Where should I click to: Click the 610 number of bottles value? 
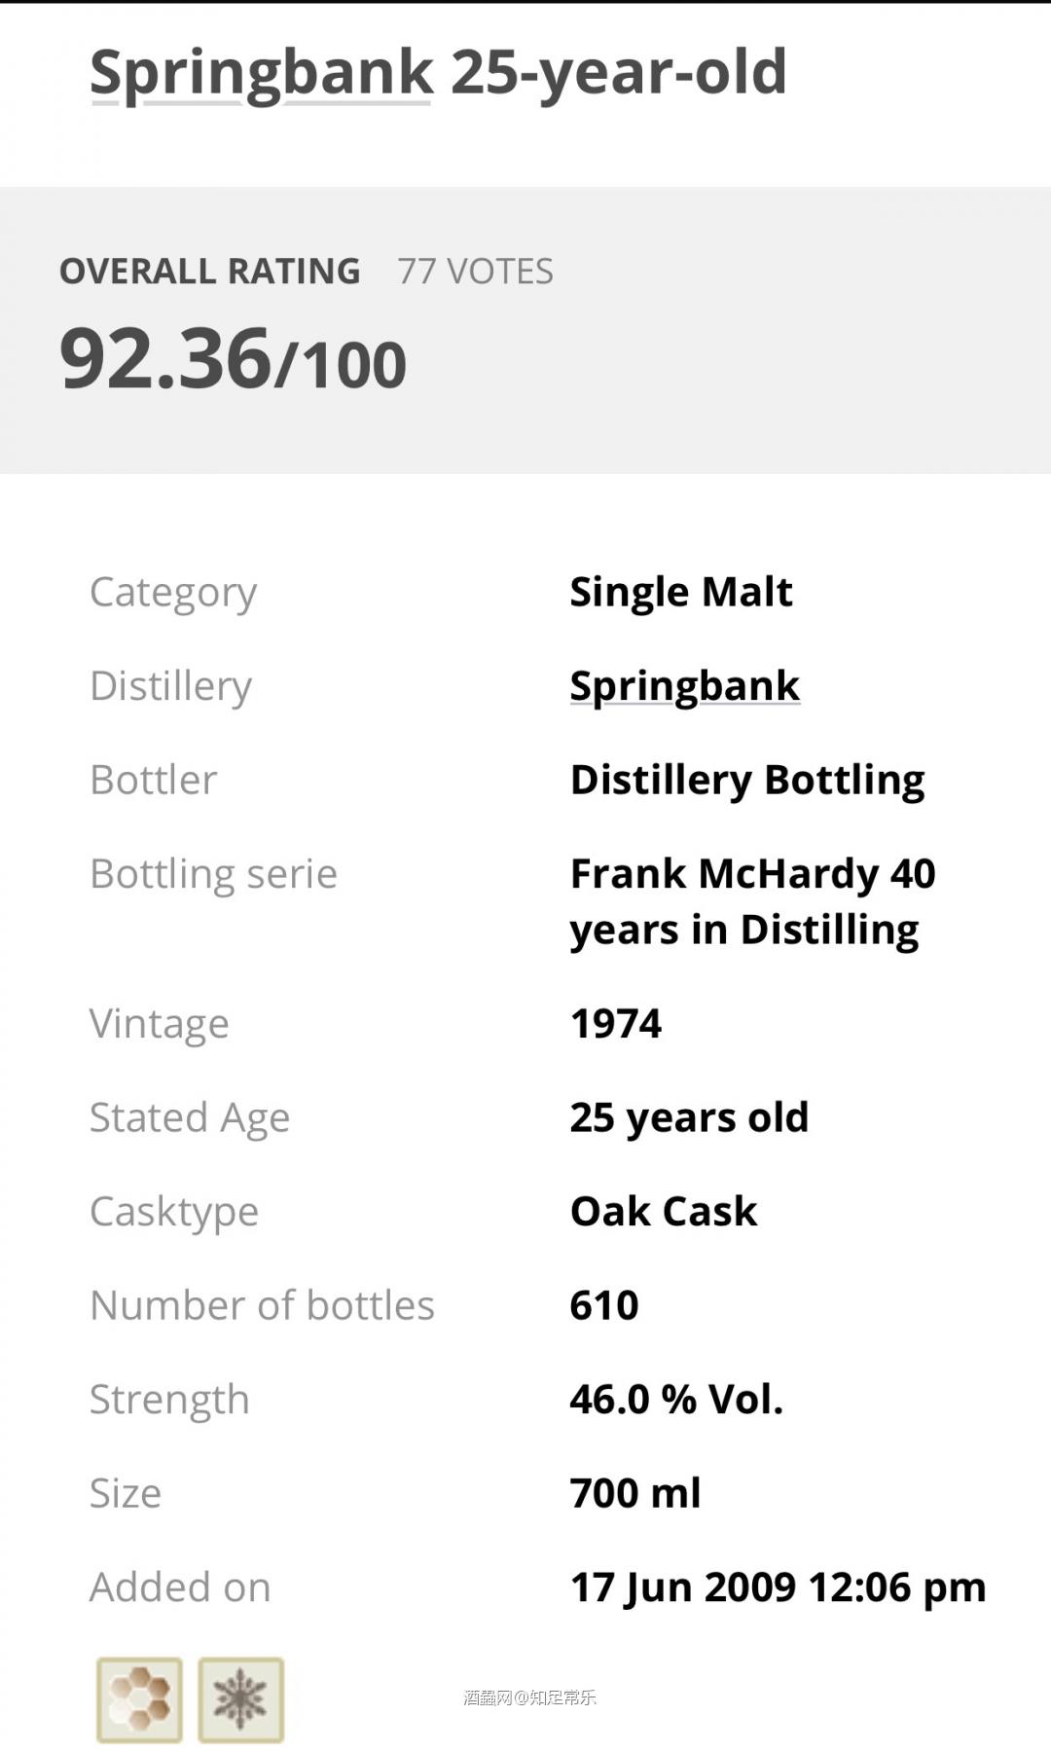pos(604,1305)
